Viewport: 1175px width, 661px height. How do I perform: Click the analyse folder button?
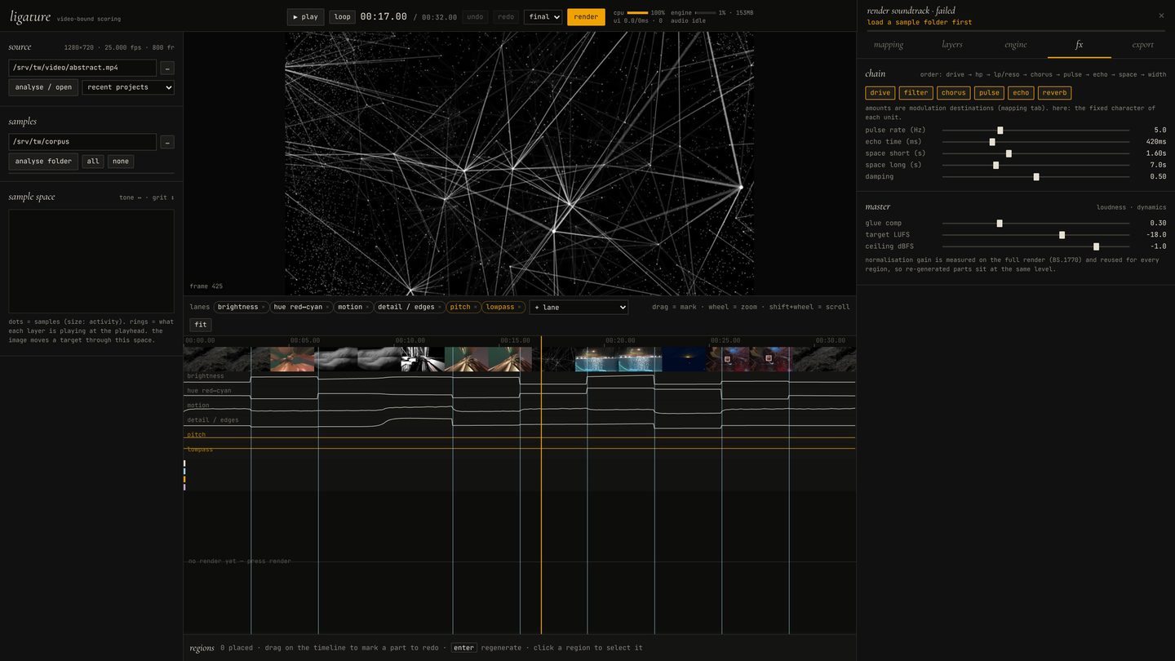click(43, 162)
